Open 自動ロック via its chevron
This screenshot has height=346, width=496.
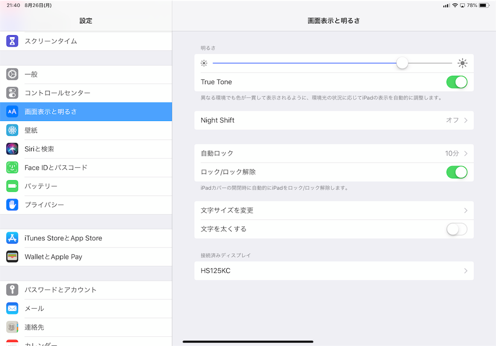pyautogui.click(x=465, y=153)
